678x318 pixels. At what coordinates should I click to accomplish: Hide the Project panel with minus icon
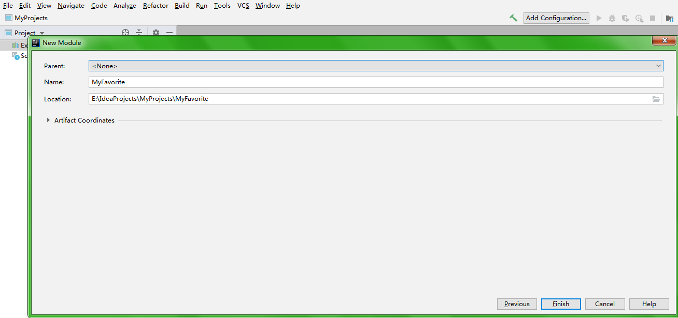[x=169, y=33]
